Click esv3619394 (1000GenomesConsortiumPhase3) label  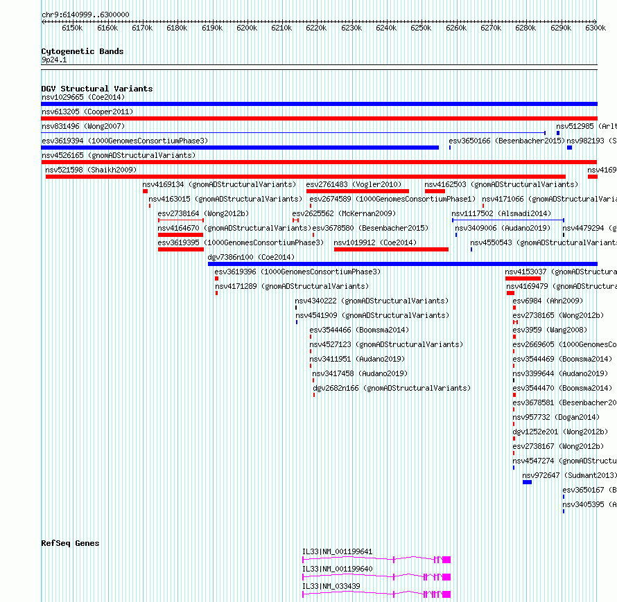[x=125, y=141]
